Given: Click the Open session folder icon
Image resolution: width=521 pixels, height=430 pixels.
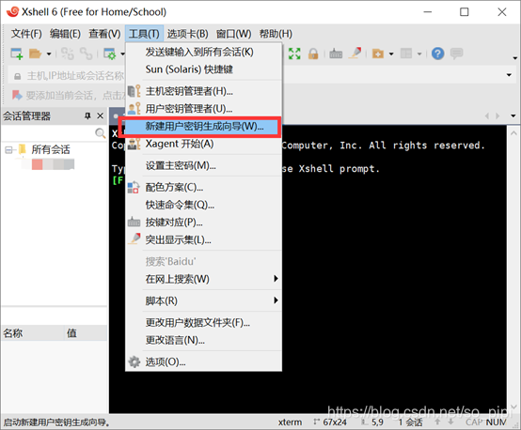Looking at the screenshot, I should [x=35, y=54].
